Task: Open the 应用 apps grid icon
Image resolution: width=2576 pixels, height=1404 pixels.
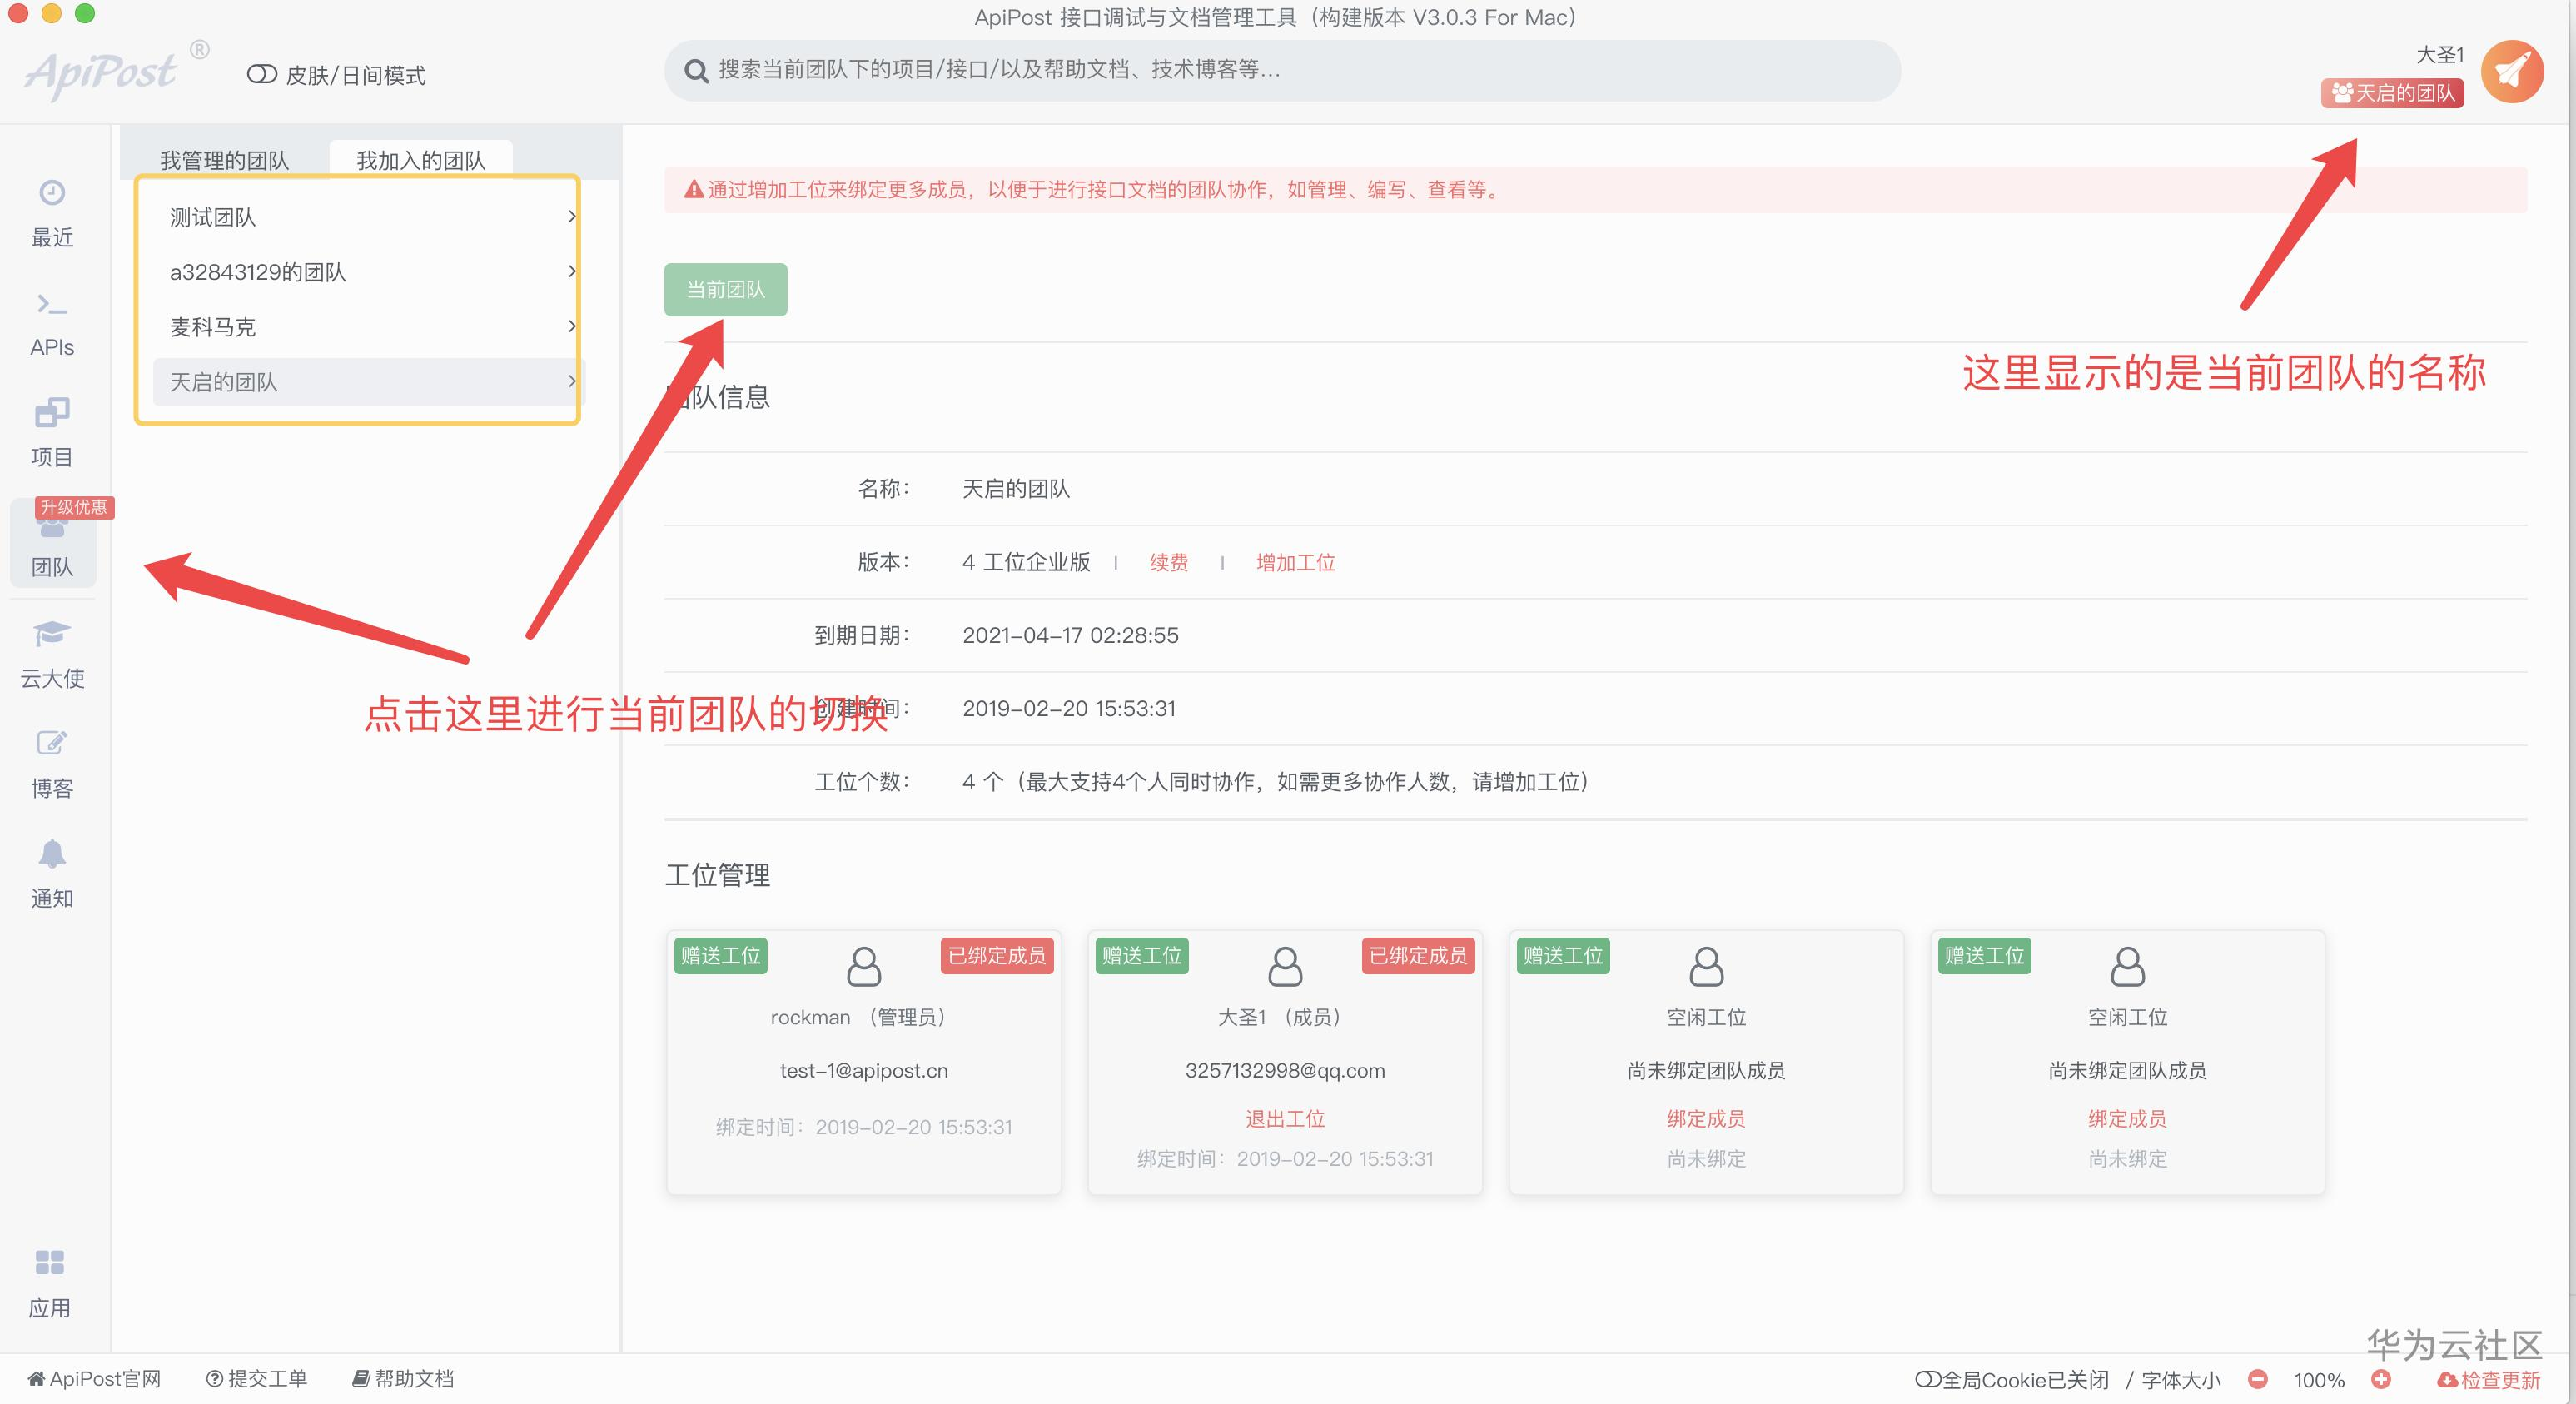Action: 50,1263
